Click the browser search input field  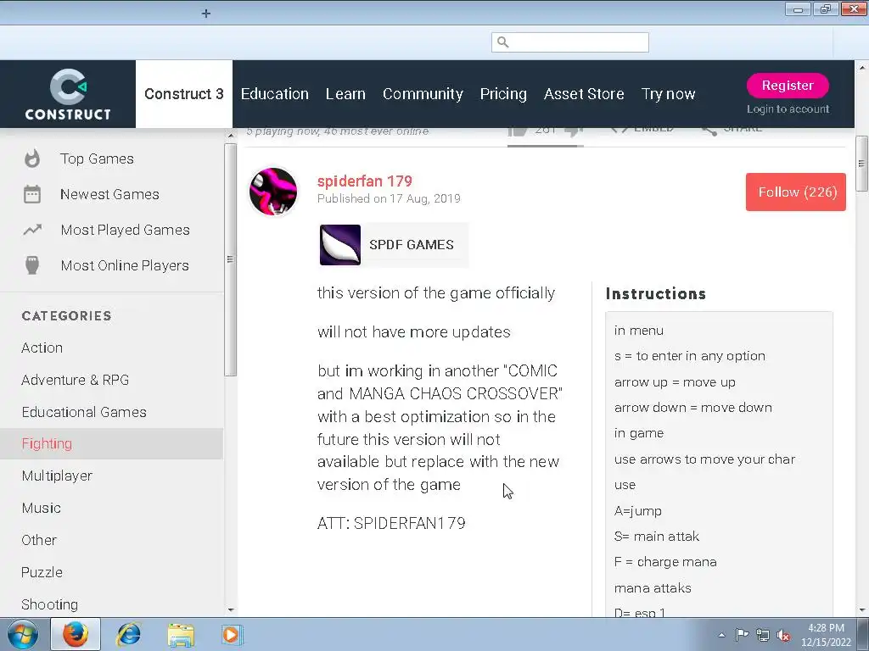click(x=570, y=42)
